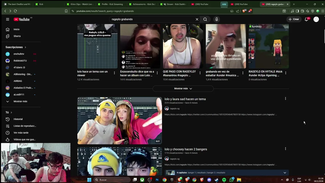The width and height of the screenshot is (325, 183).
Task: Launch Spotify from the taskbar
Action: pos(224,180)
